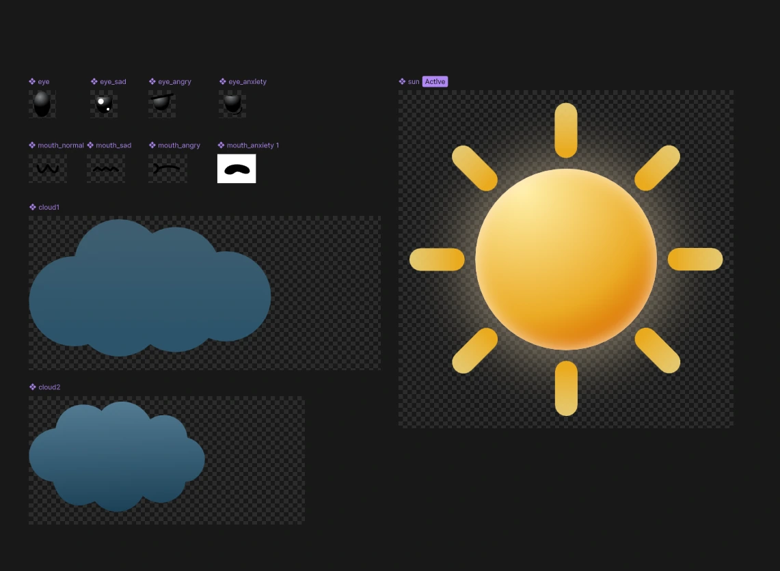Click the 'mouth_anxiety 1' component label

[x=253, y=145]
